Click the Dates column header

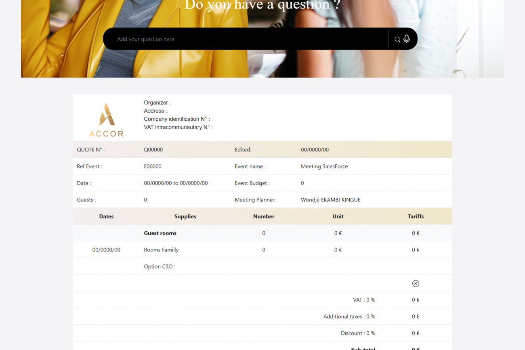[106, 216]
